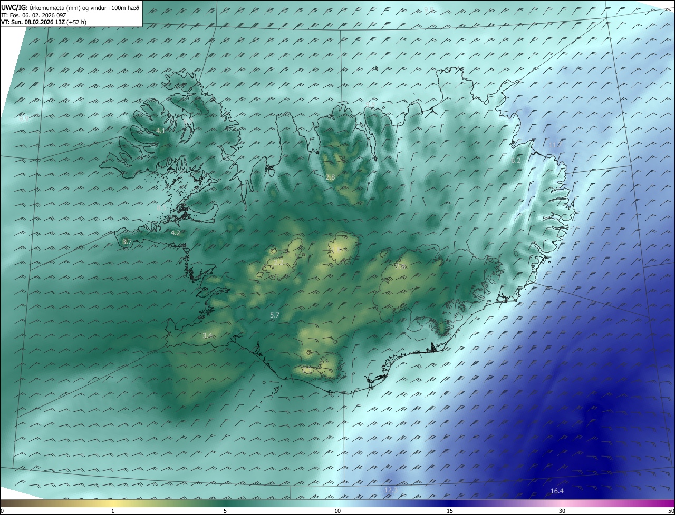Click the 3.4 value in southwest Iceland
This screenshot has height=515, width=675.
coord(207,335)
